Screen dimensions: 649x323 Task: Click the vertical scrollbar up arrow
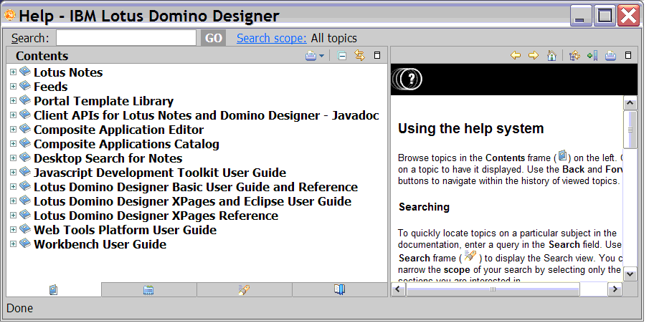[630, 103]
